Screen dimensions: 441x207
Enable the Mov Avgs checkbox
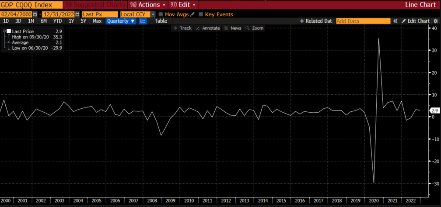pyautogui.click(x=161, y=14)
